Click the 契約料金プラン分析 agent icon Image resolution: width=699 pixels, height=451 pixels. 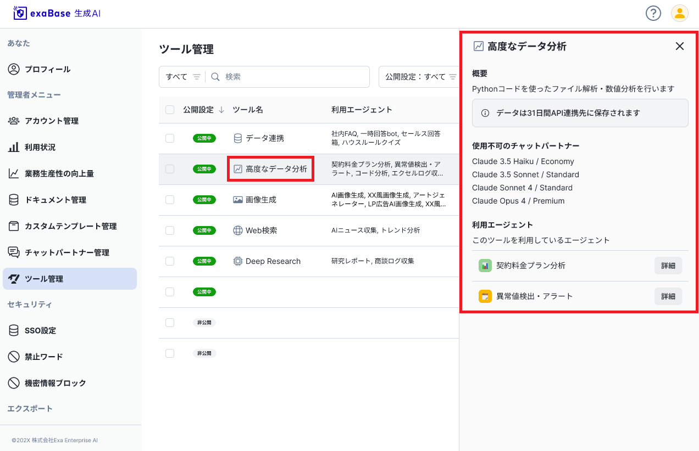coord(485,266)
